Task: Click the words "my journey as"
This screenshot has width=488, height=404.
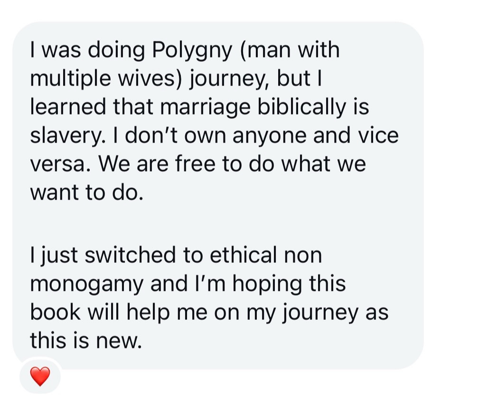Action: click(318, 312)
